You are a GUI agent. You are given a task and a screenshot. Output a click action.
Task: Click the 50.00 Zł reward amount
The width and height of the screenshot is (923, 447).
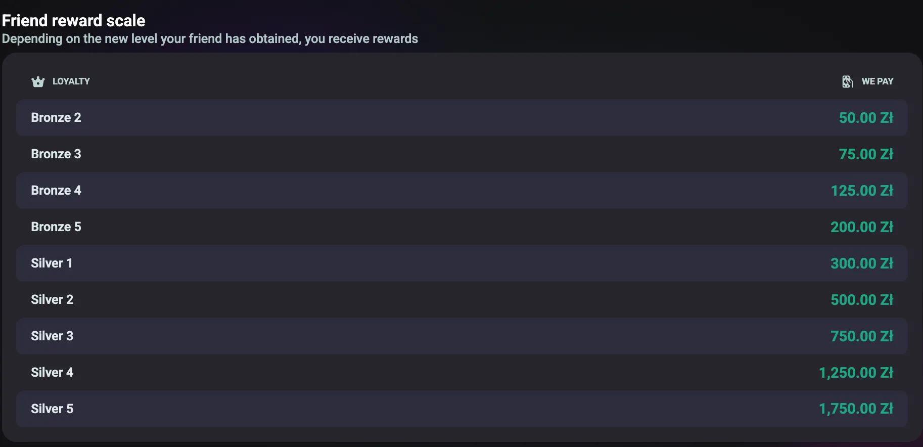(x=866, y=118)
